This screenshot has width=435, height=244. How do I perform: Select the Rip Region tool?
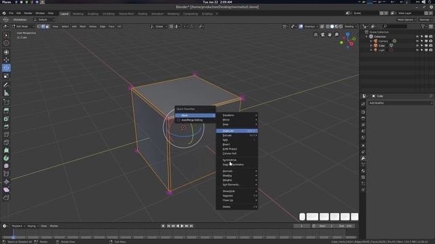(6, 197)
